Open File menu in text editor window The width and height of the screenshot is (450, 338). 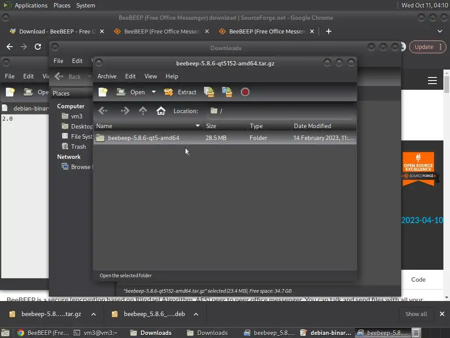(10, 76)
